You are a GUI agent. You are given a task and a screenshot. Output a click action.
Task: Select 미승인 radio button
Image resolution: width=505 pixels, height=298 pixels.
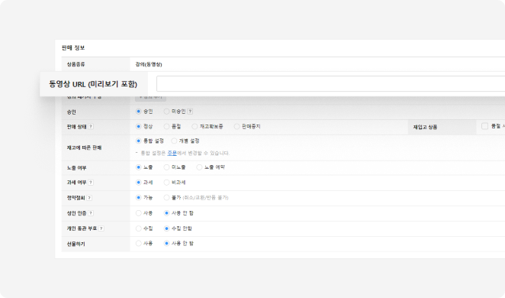[166, 112]
